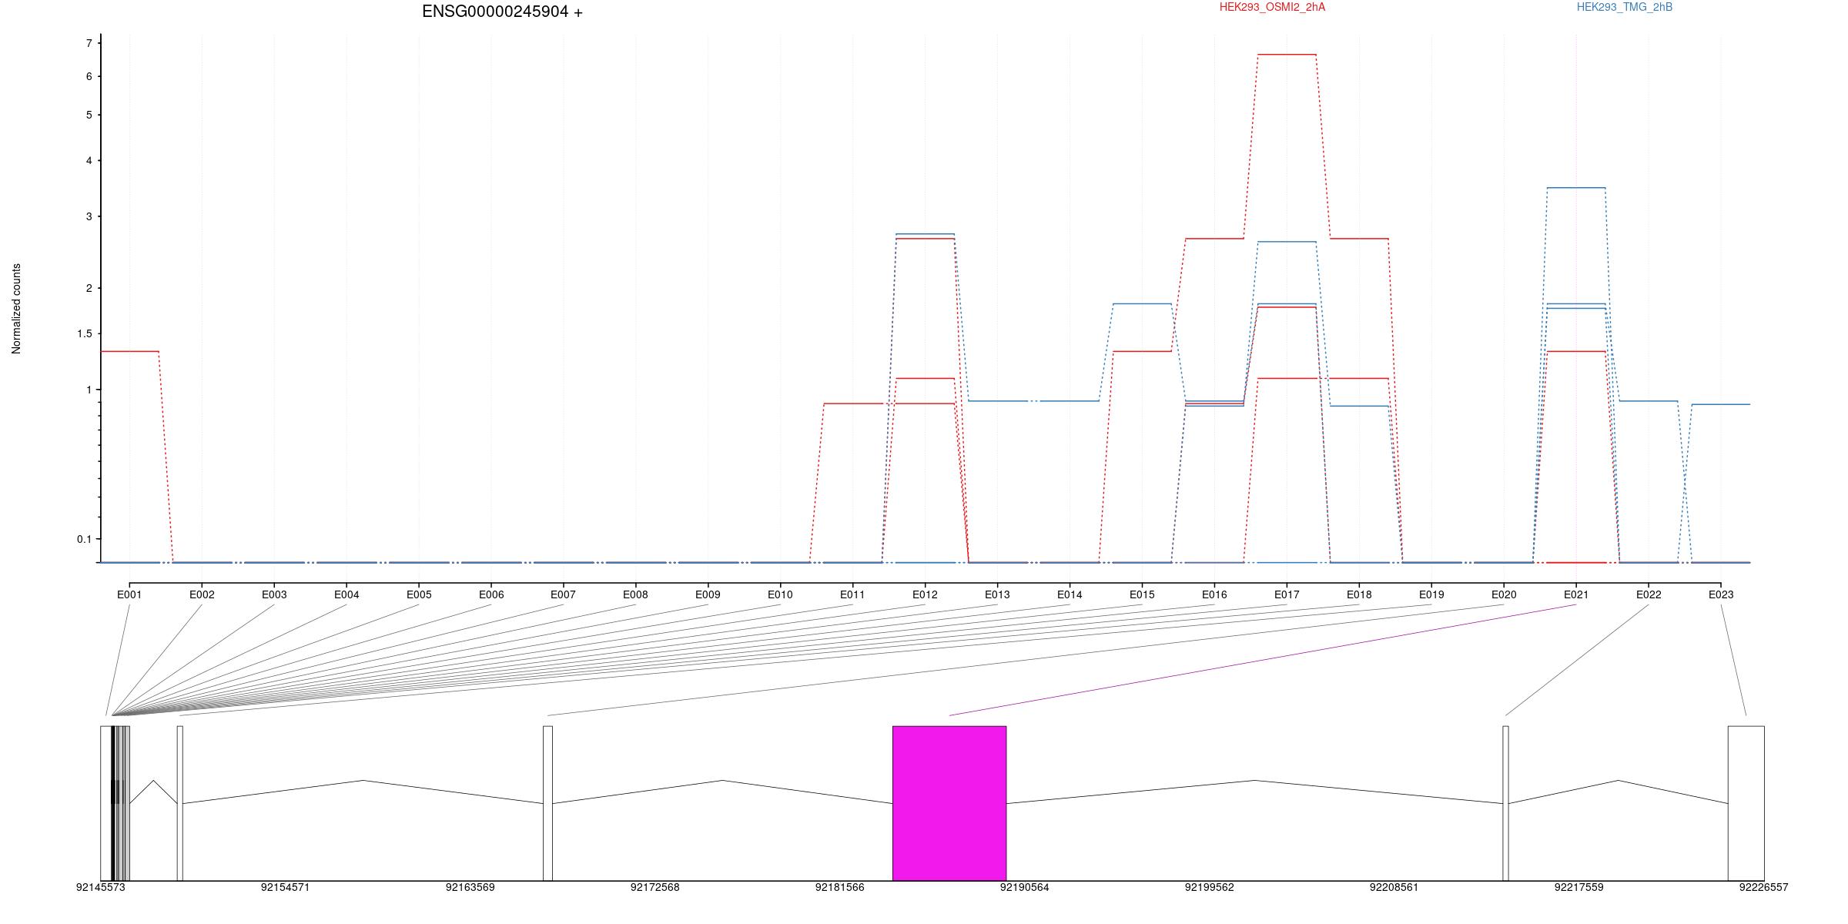The height and width of the screenshot is (924, 1848).
Task: Click exon label E011
Action: pos(852,594)
